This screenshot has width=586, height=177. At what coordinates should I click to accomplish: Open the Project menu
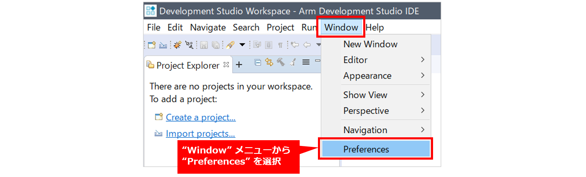pos(281,28)
